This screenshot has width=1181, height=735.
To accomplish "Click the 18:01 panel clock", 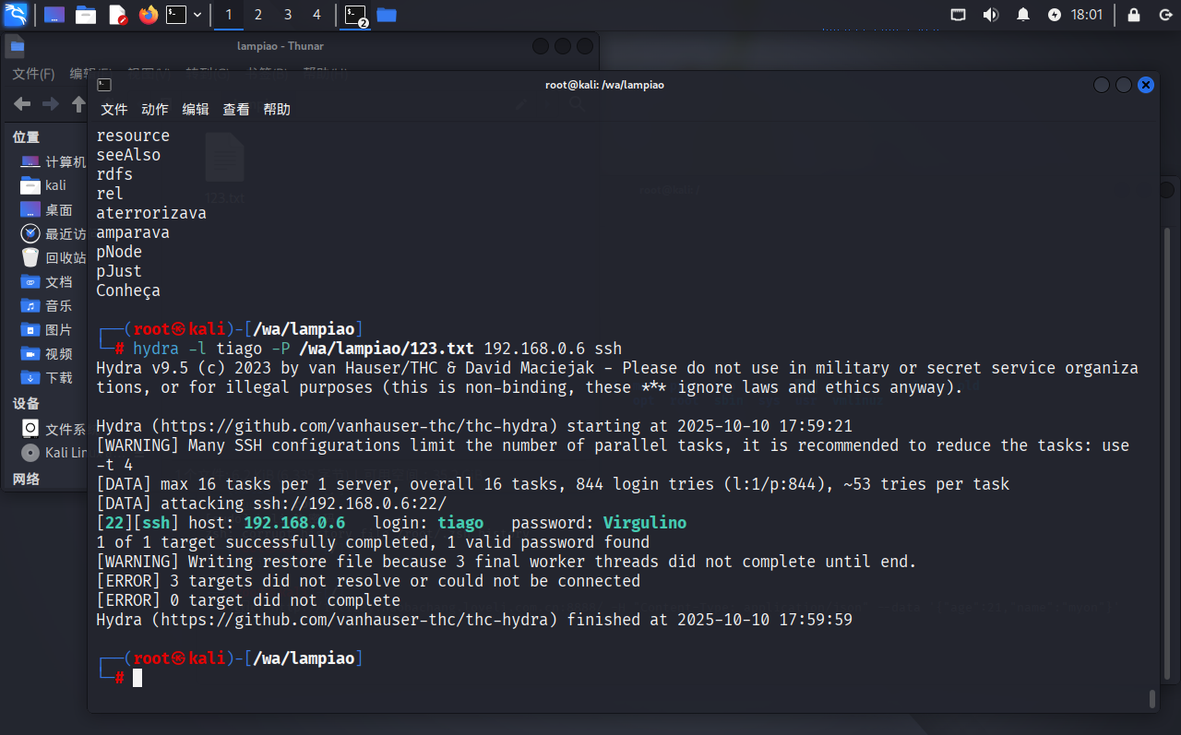I will click(1087, 15).
